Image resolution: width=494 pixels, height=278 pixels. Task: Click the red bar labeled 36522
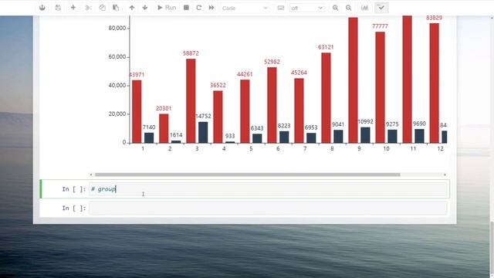[x=218, y=117]
